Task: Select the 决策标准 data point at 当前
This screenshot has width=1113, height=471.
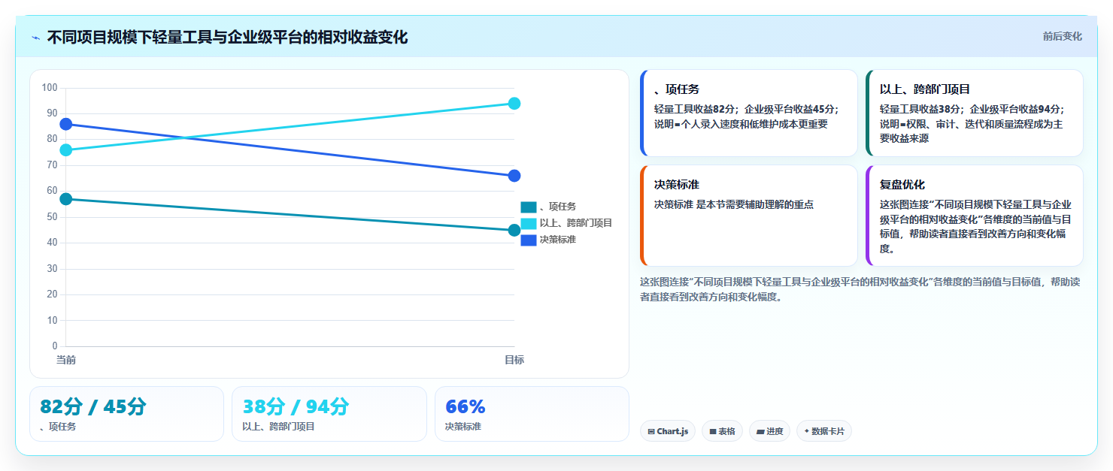Action: 66,124
